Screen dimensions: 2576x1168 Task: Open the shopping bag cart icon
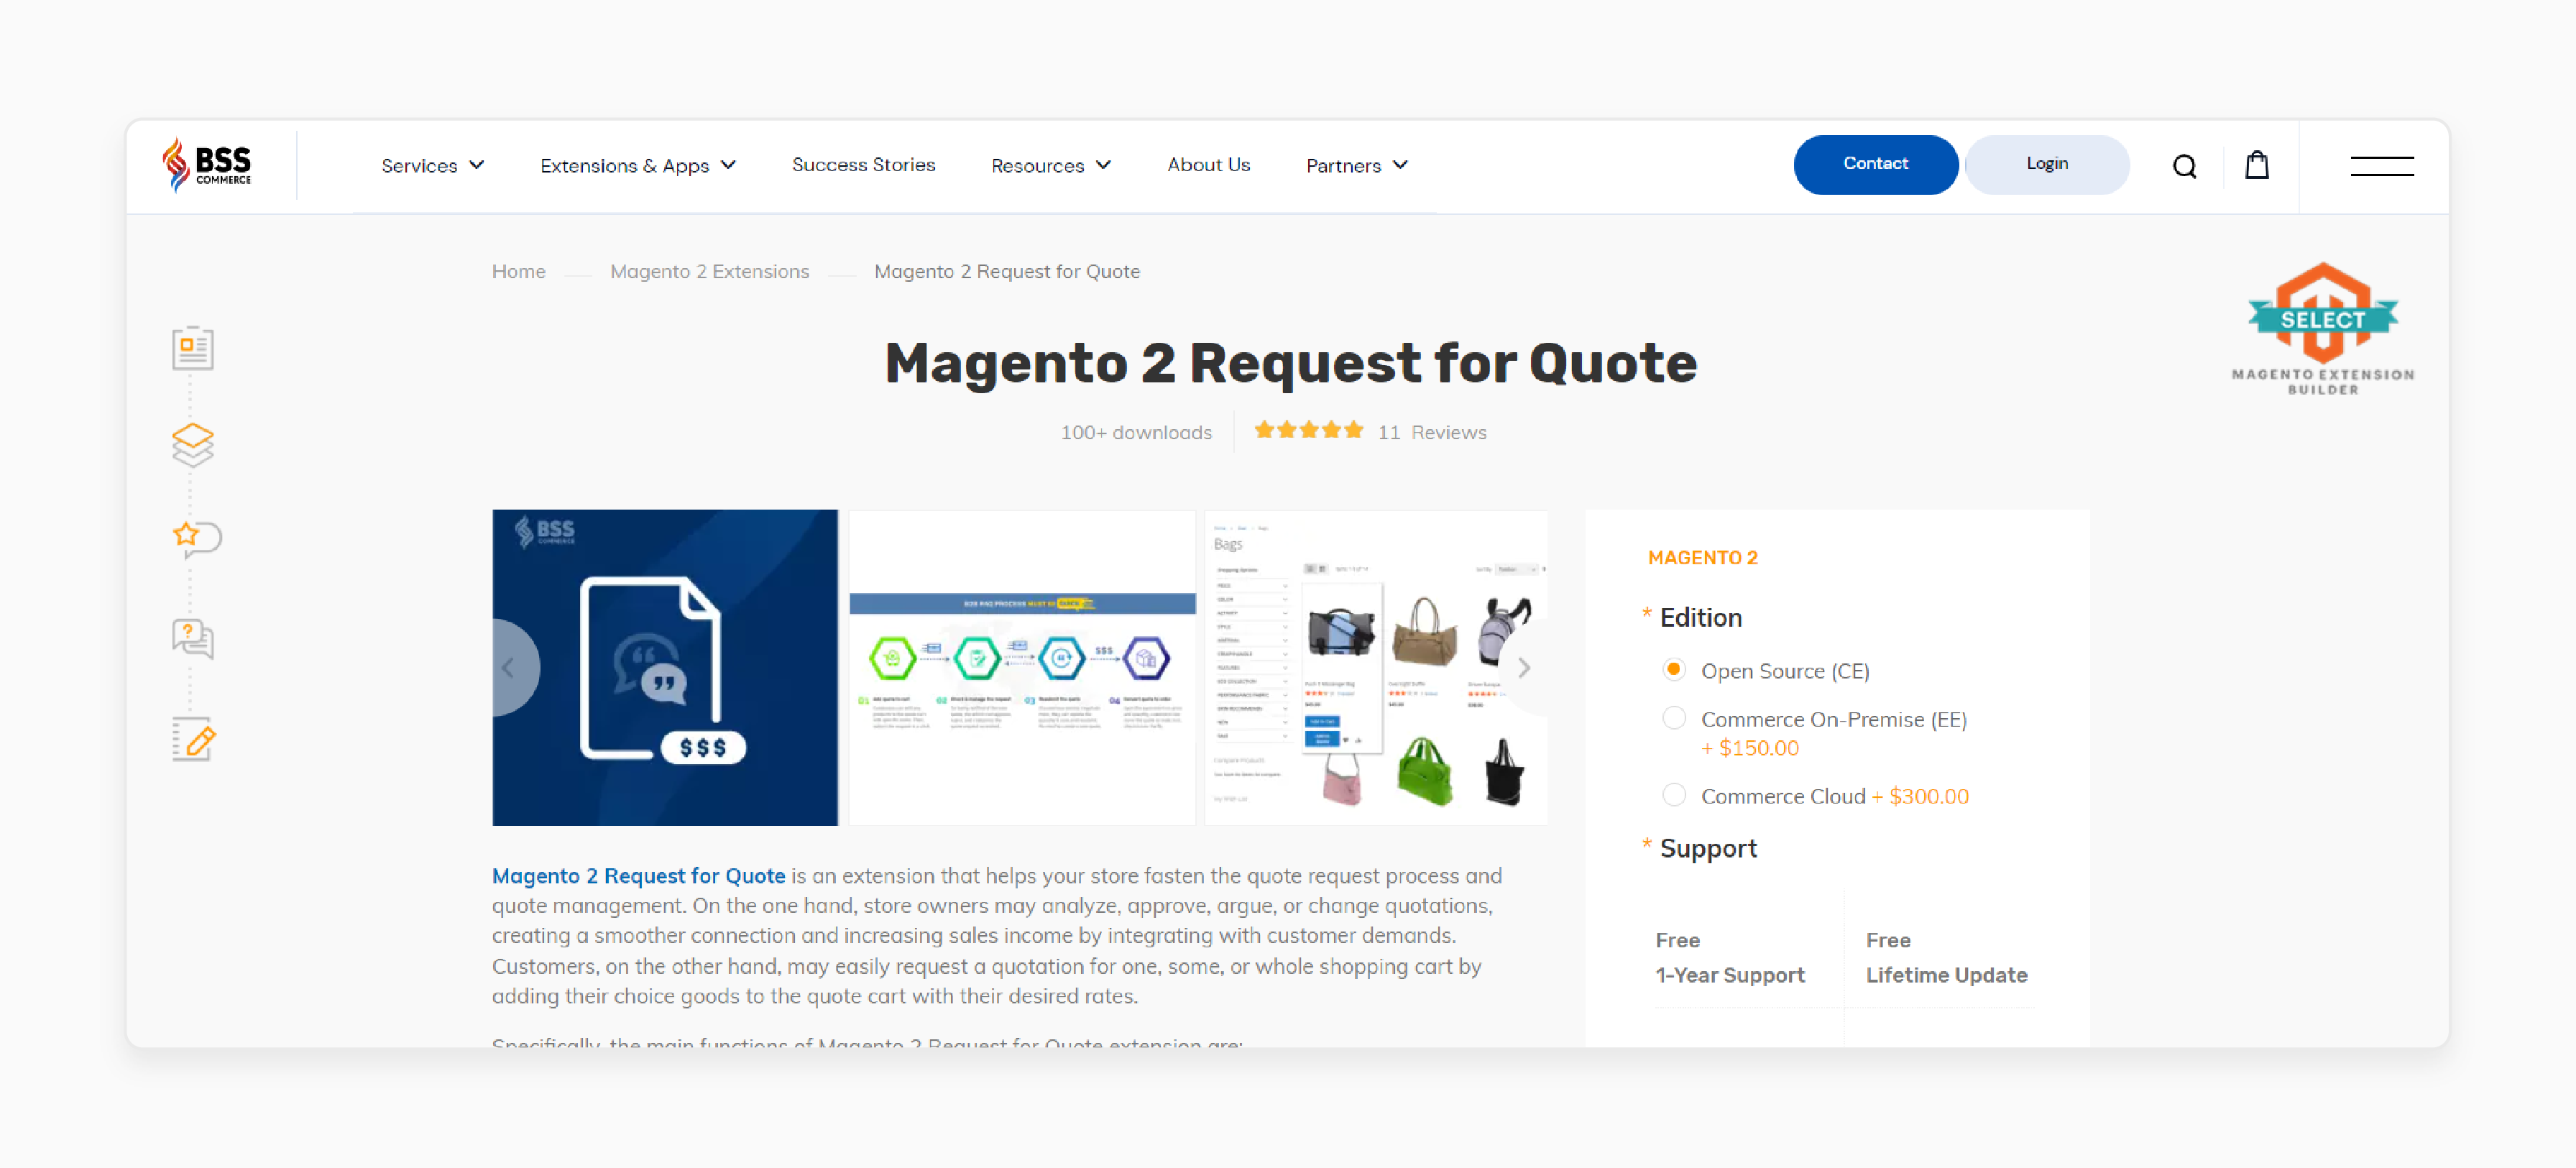click(x=2256, y=165)
